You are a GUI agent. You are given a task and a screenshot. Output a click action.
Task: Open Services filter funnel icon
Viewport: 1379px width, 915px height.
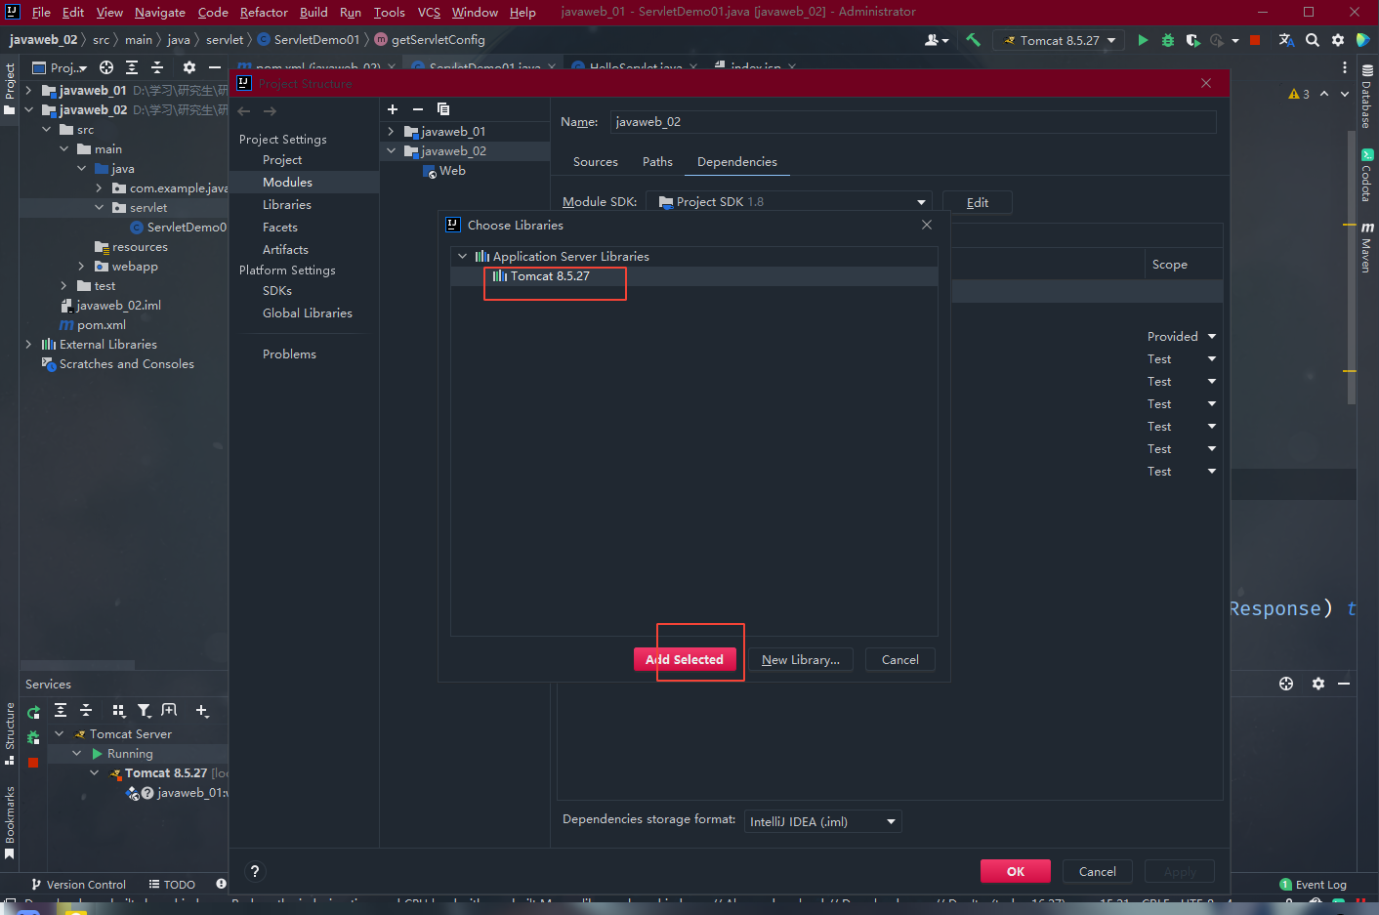click(x=144, y=711)
